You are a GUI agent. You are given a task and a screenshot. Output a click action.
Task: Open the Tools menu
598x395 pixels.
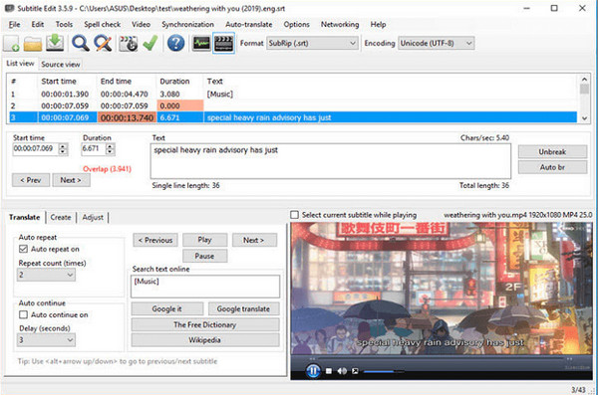tap(64, 25)
